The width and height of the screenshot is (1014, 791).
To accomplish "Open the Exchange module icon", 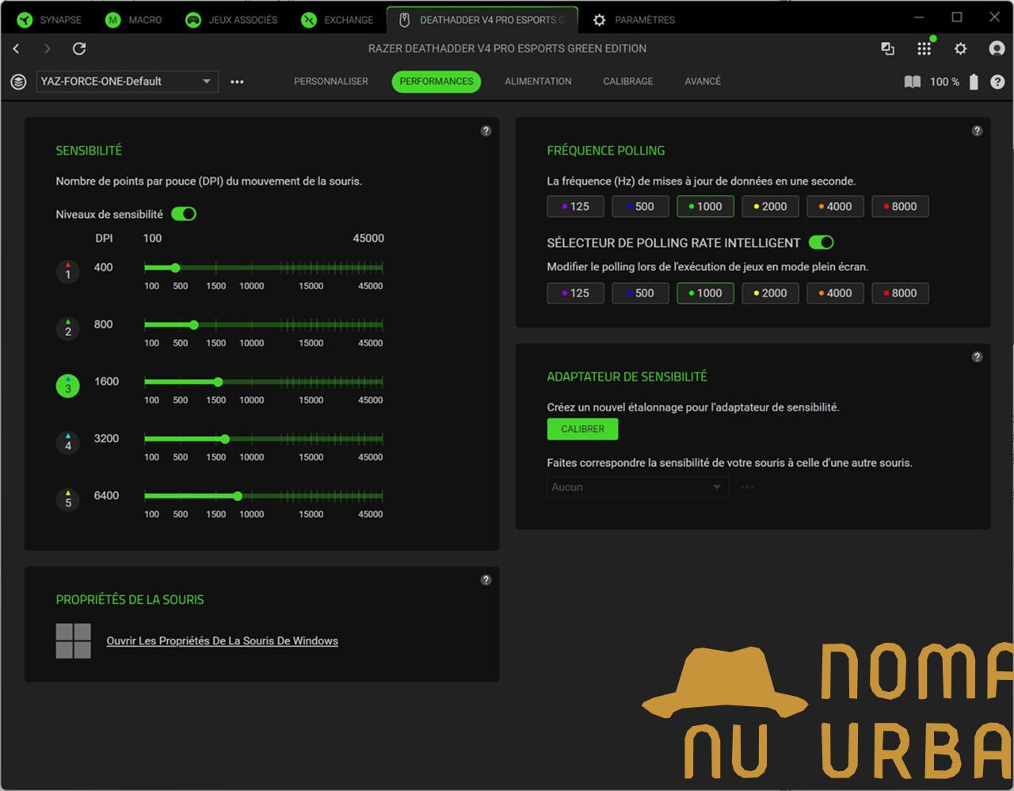I will [308, 19].
